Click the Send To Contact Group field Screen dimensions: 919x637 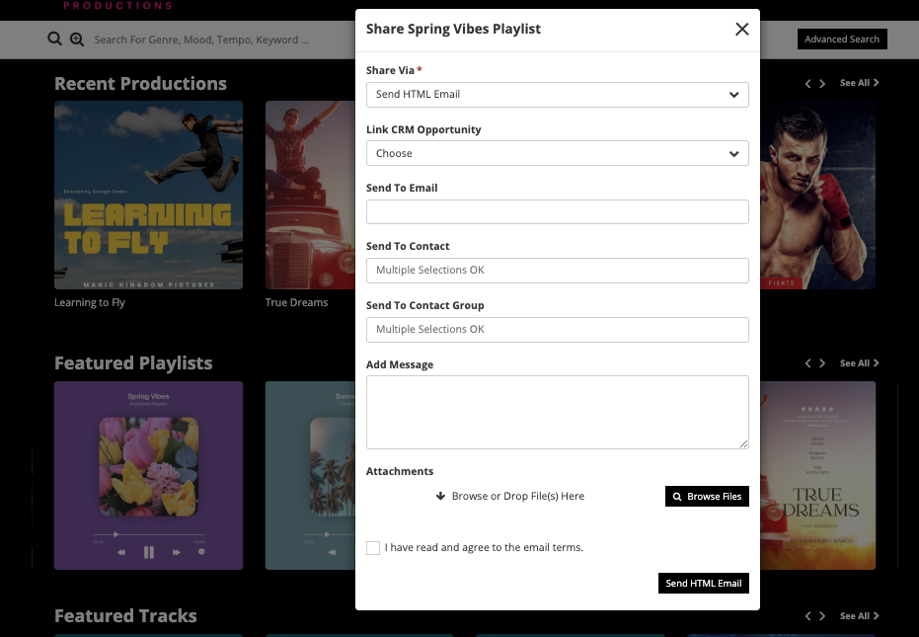click(x=557, y=330)
